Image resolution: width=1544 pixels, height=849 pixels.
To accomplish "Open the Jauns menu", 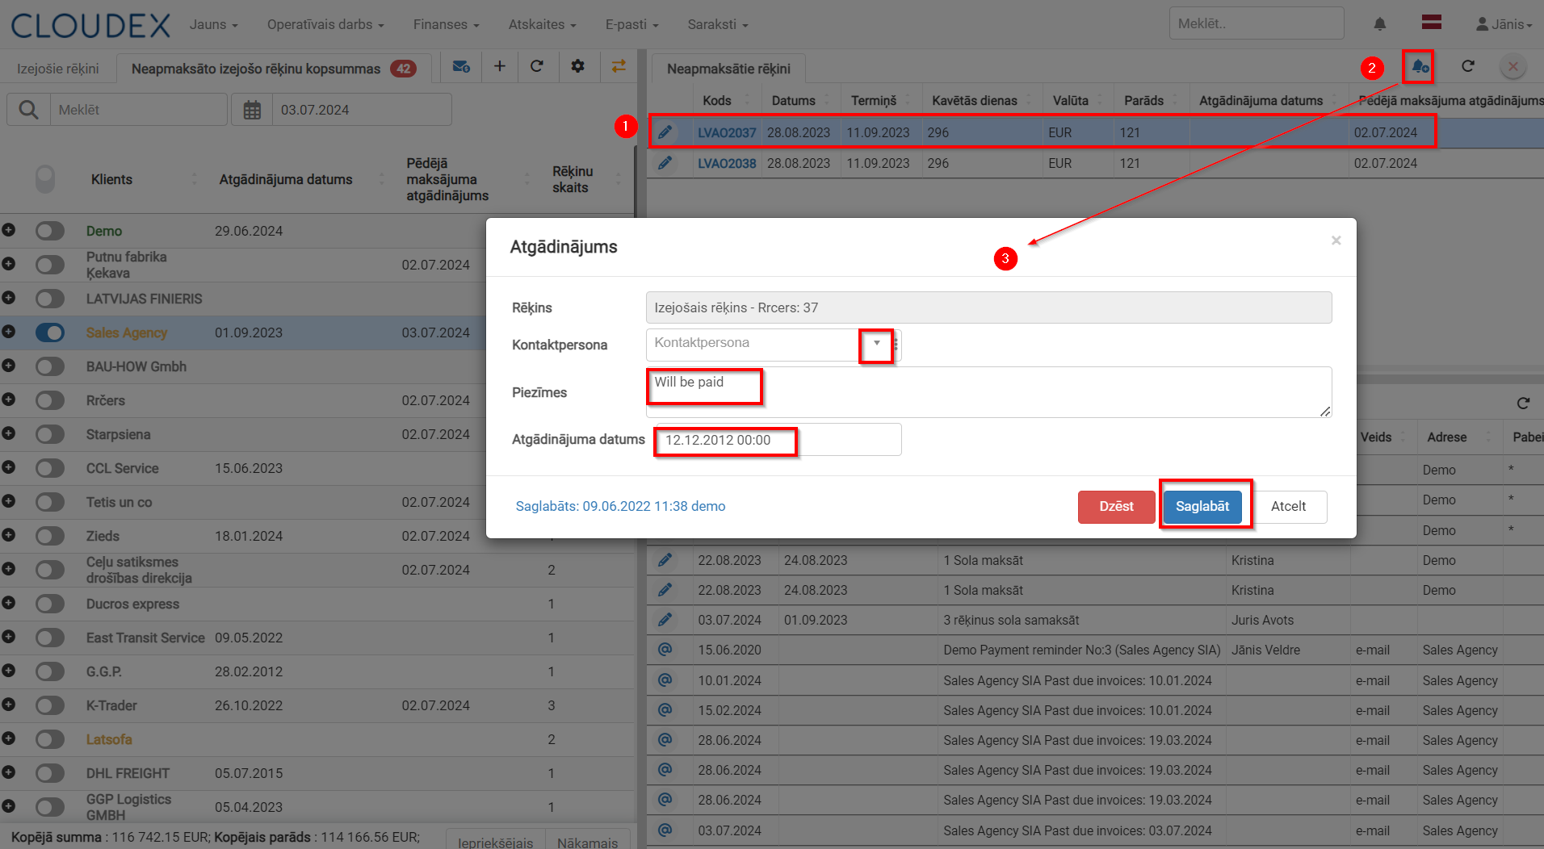I will click(x=213, y=24).
